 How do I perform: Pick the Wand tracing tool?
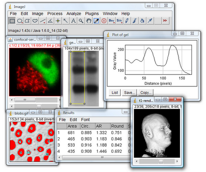coord(66,21)
